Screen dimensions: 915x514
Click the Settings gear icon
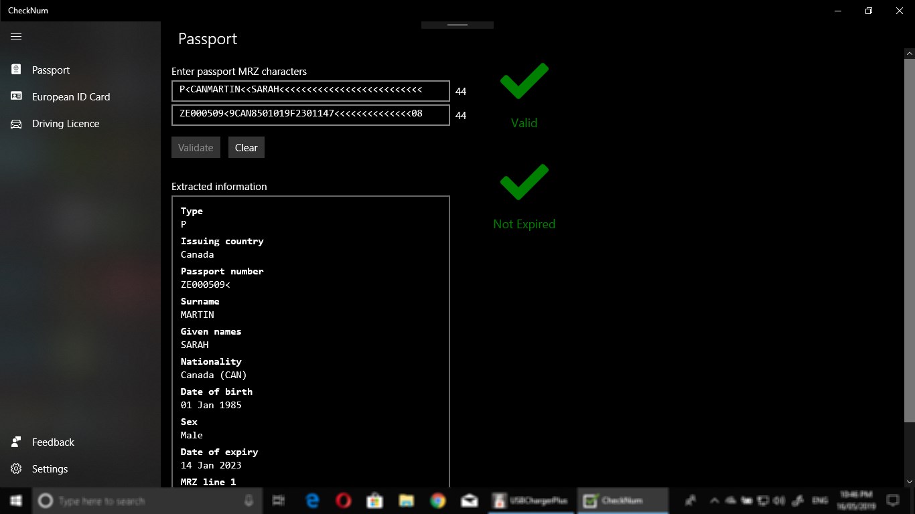coord(16,468)
